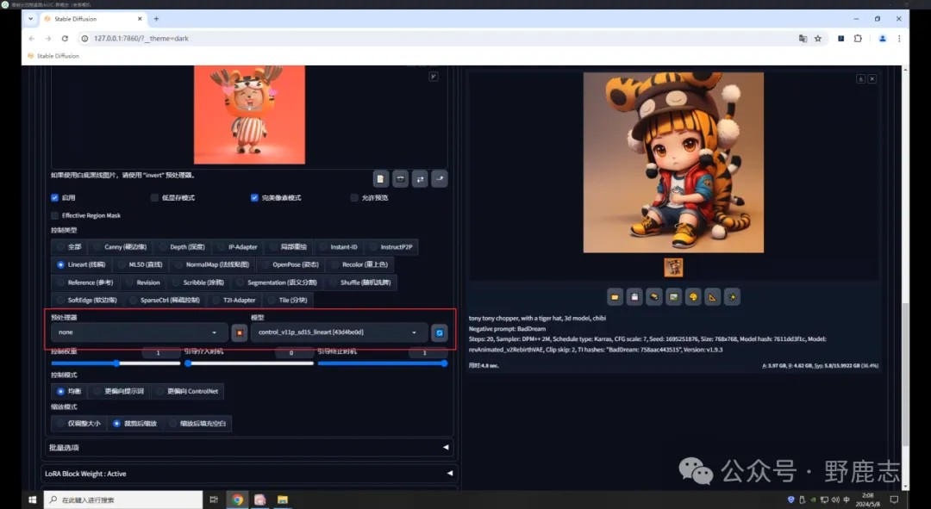Expand the LoRA Block Weight section
931x509 pixels.
click(x=249, y=474)
